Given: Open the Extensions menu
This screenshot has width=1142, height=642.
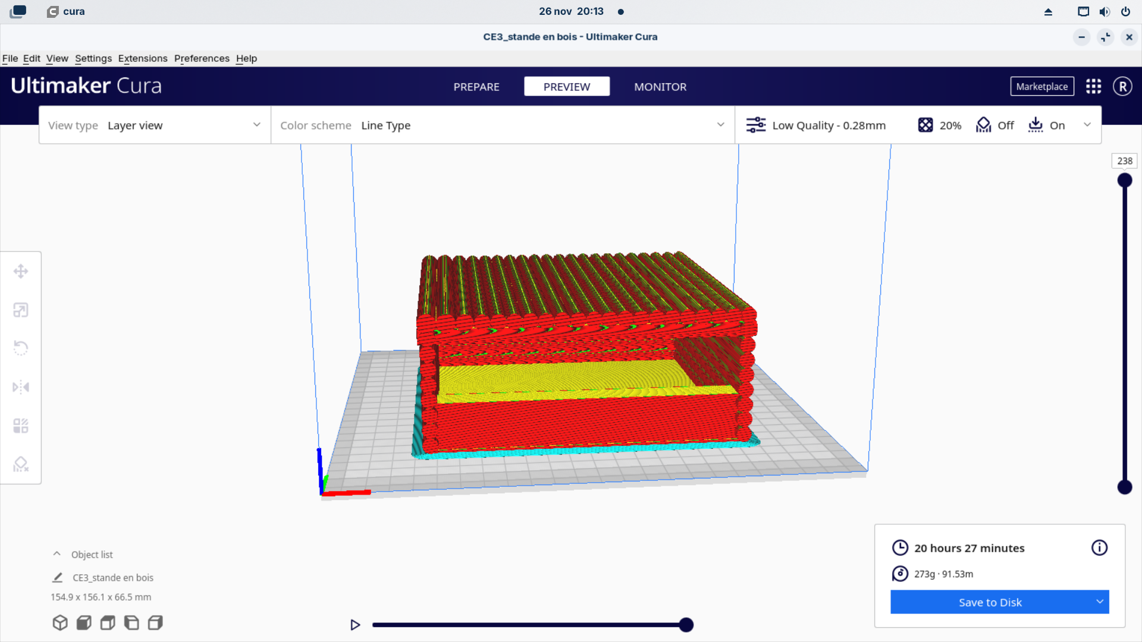Looking at the screenshot, I should click(143, 58).
